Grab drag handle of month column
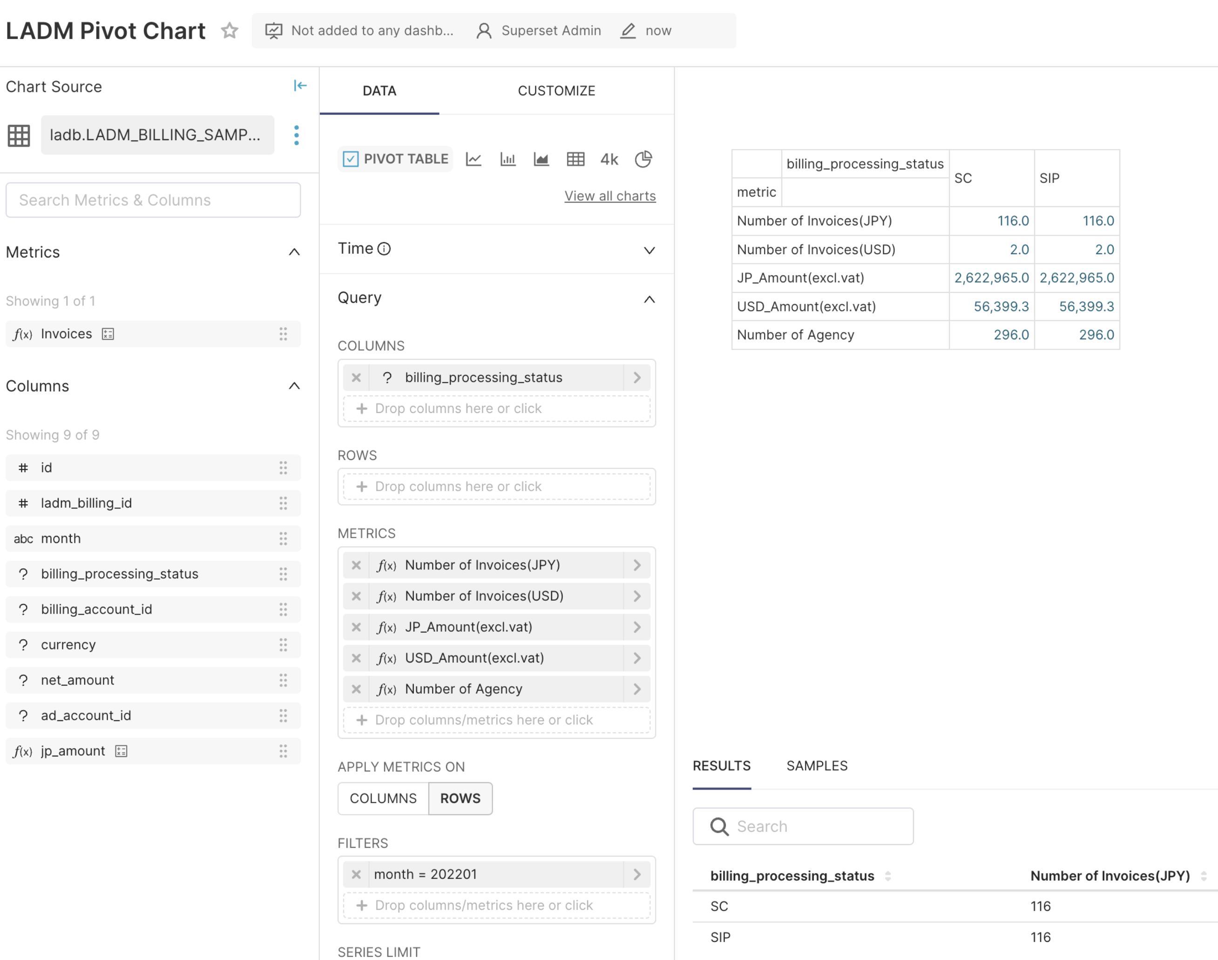This screenshot has width=1218, height=960. point(283,539)
